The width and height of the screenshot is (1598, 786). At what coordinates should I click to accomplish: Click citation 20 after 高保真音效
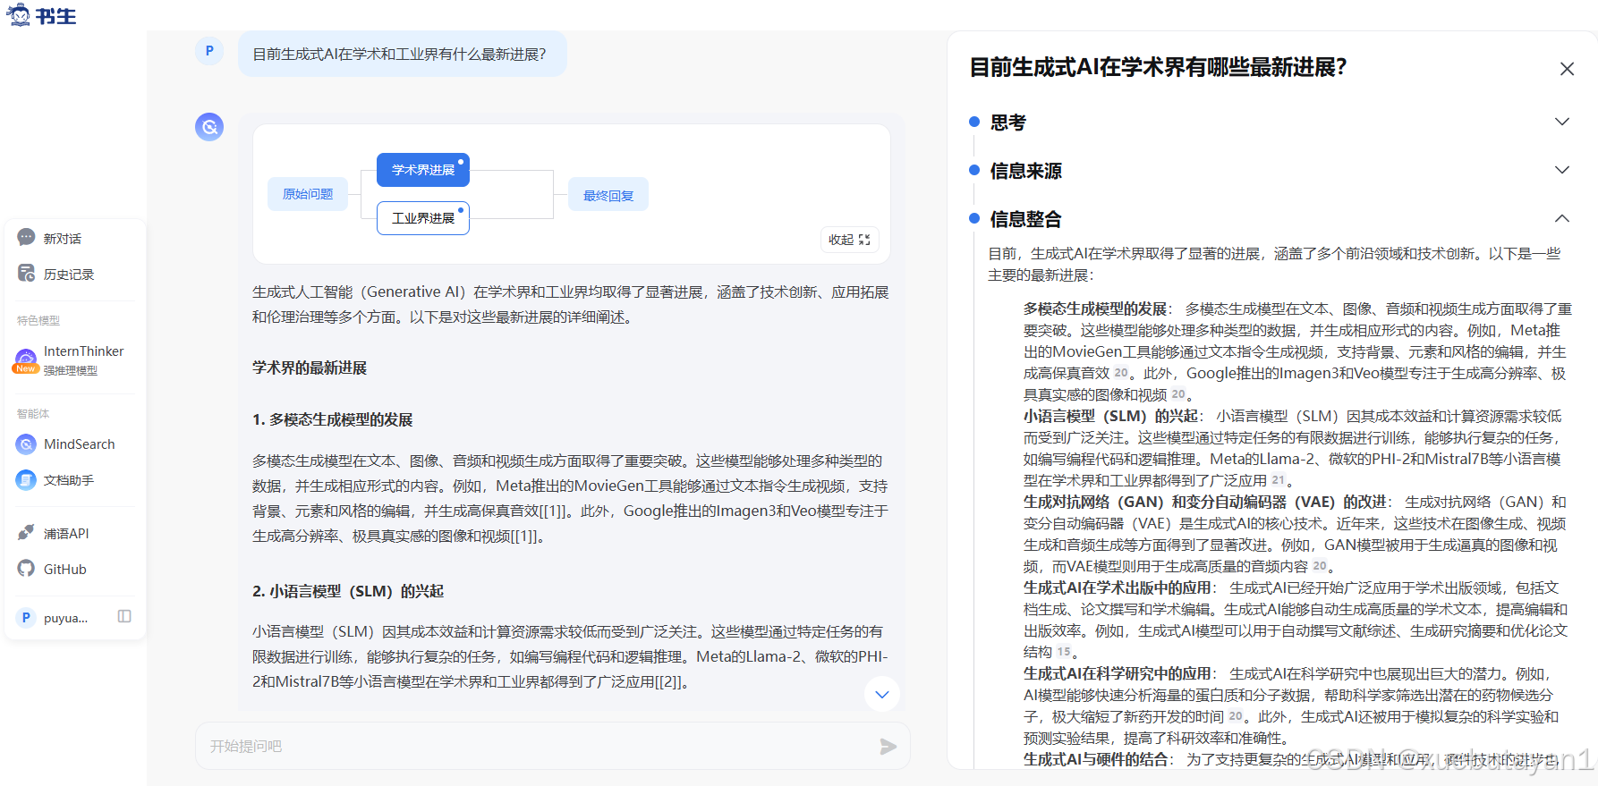[1121, 373]
